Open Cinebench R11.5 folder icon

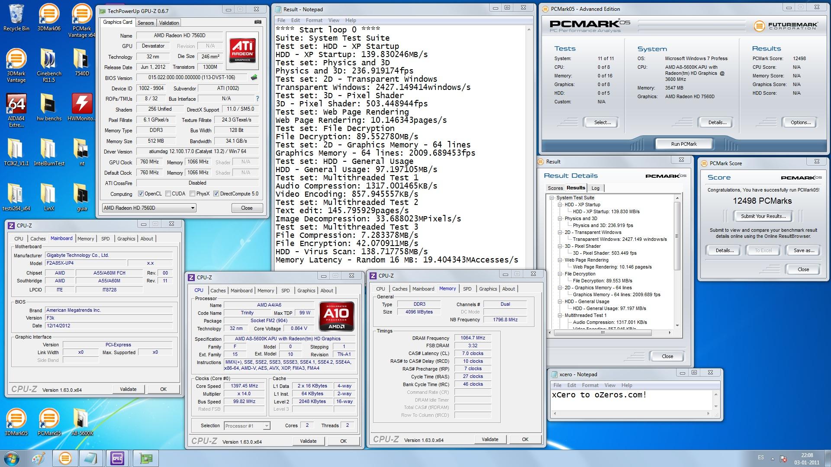(x=49, y=65)
